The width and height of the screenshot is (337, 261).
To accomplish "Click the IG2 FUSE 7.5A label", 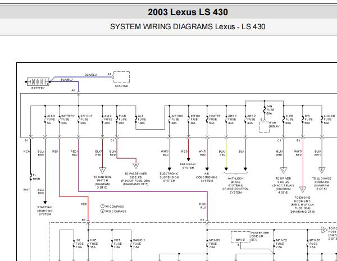I will coord(79,244).
